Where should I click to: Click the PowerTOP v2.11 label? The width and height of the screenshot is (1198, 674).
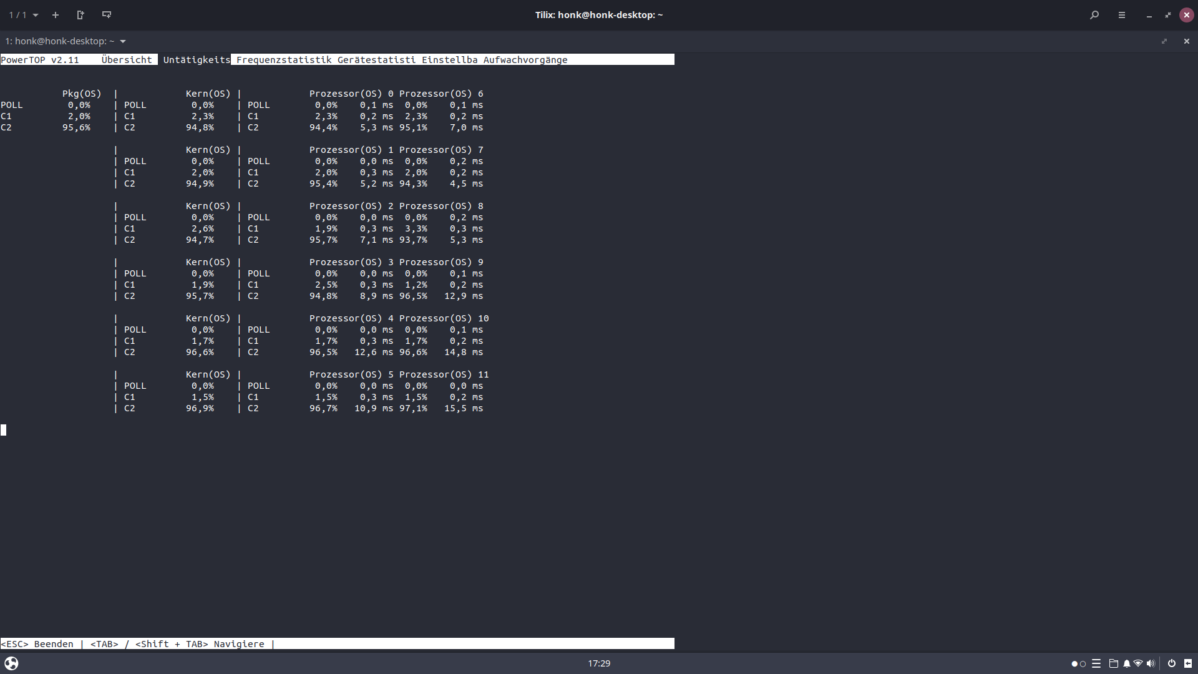40,60
